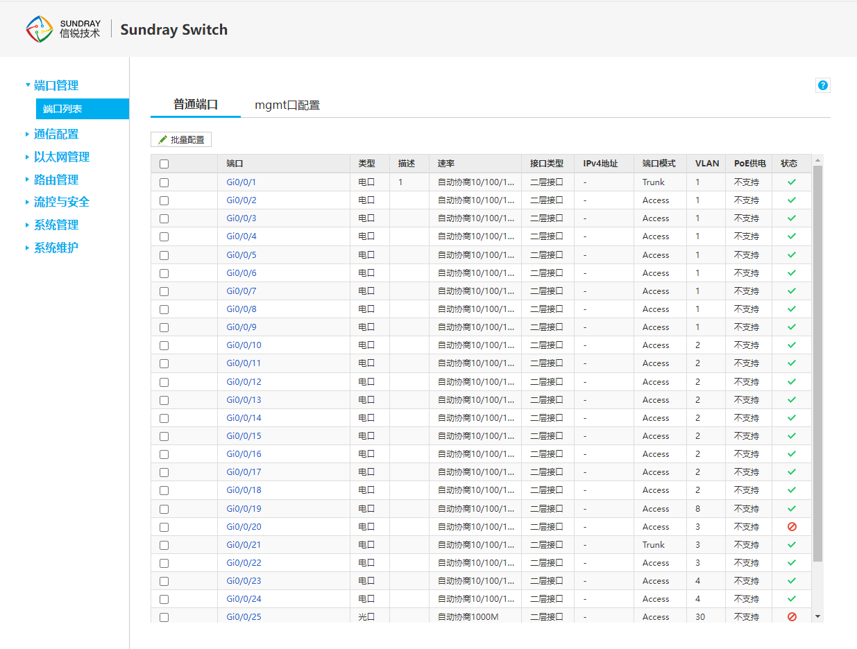Click the green status checkmark for Gi0/0/21
This screenshot has height=649, width=857.
792,545
